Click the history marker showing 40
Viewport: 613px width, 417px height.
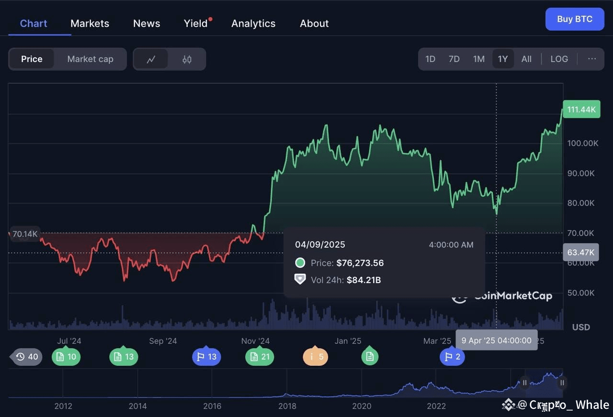[27, 357]
